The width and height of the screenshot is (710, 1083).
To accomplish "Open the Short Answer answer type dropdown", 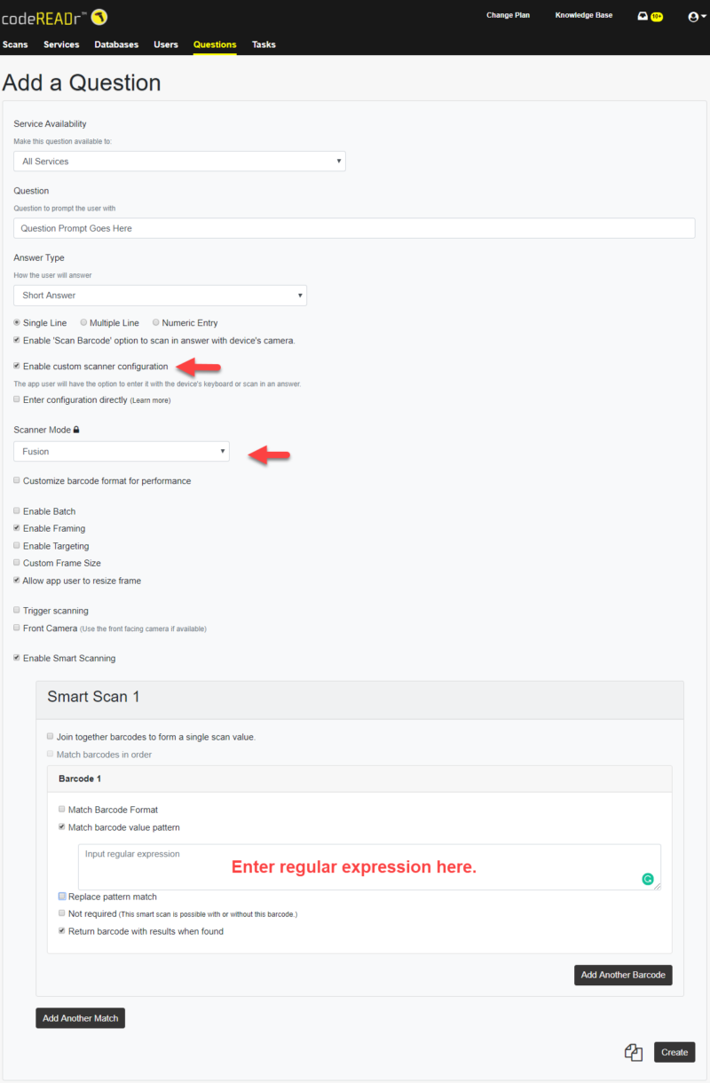I will tap(160, 295).
